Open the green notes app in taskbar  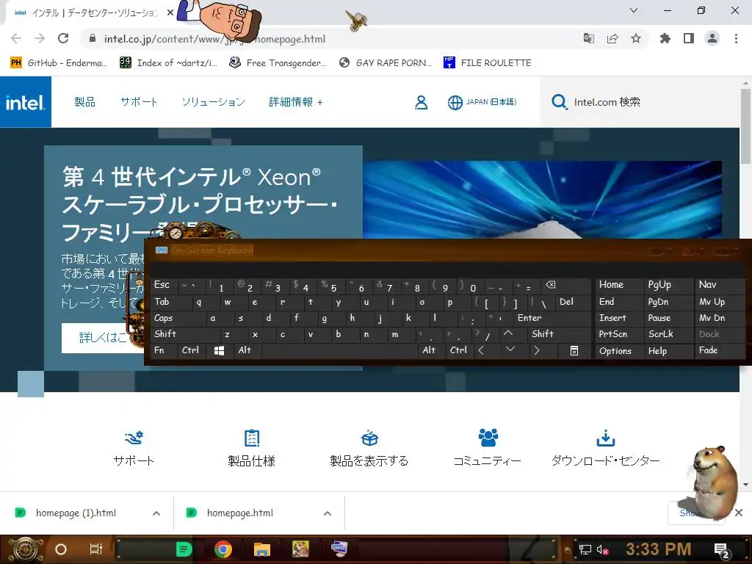click(x=184, y=549)
